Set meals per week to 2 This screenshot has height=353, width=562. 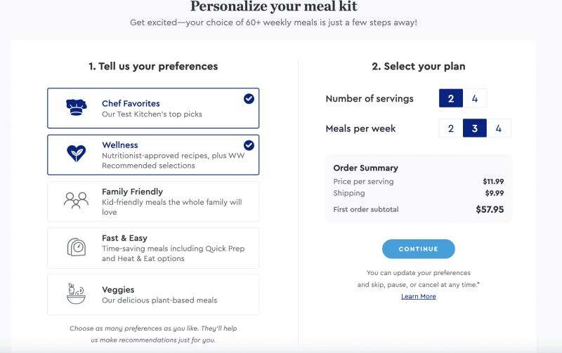(451, 128)
